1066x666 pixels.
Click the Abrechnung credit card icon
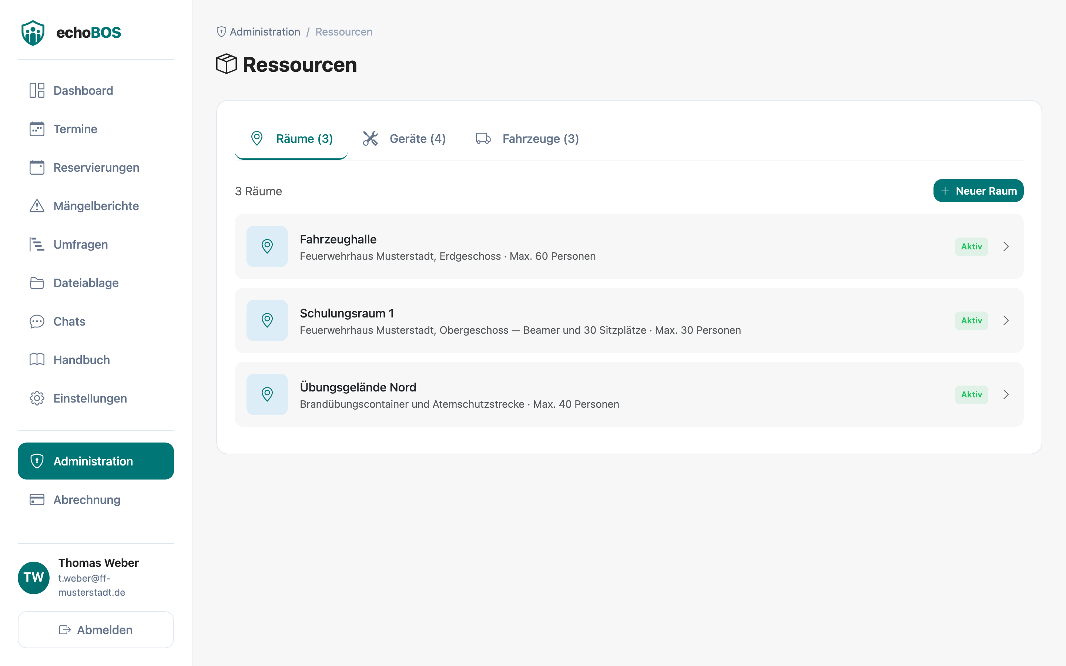coord(37,499)
